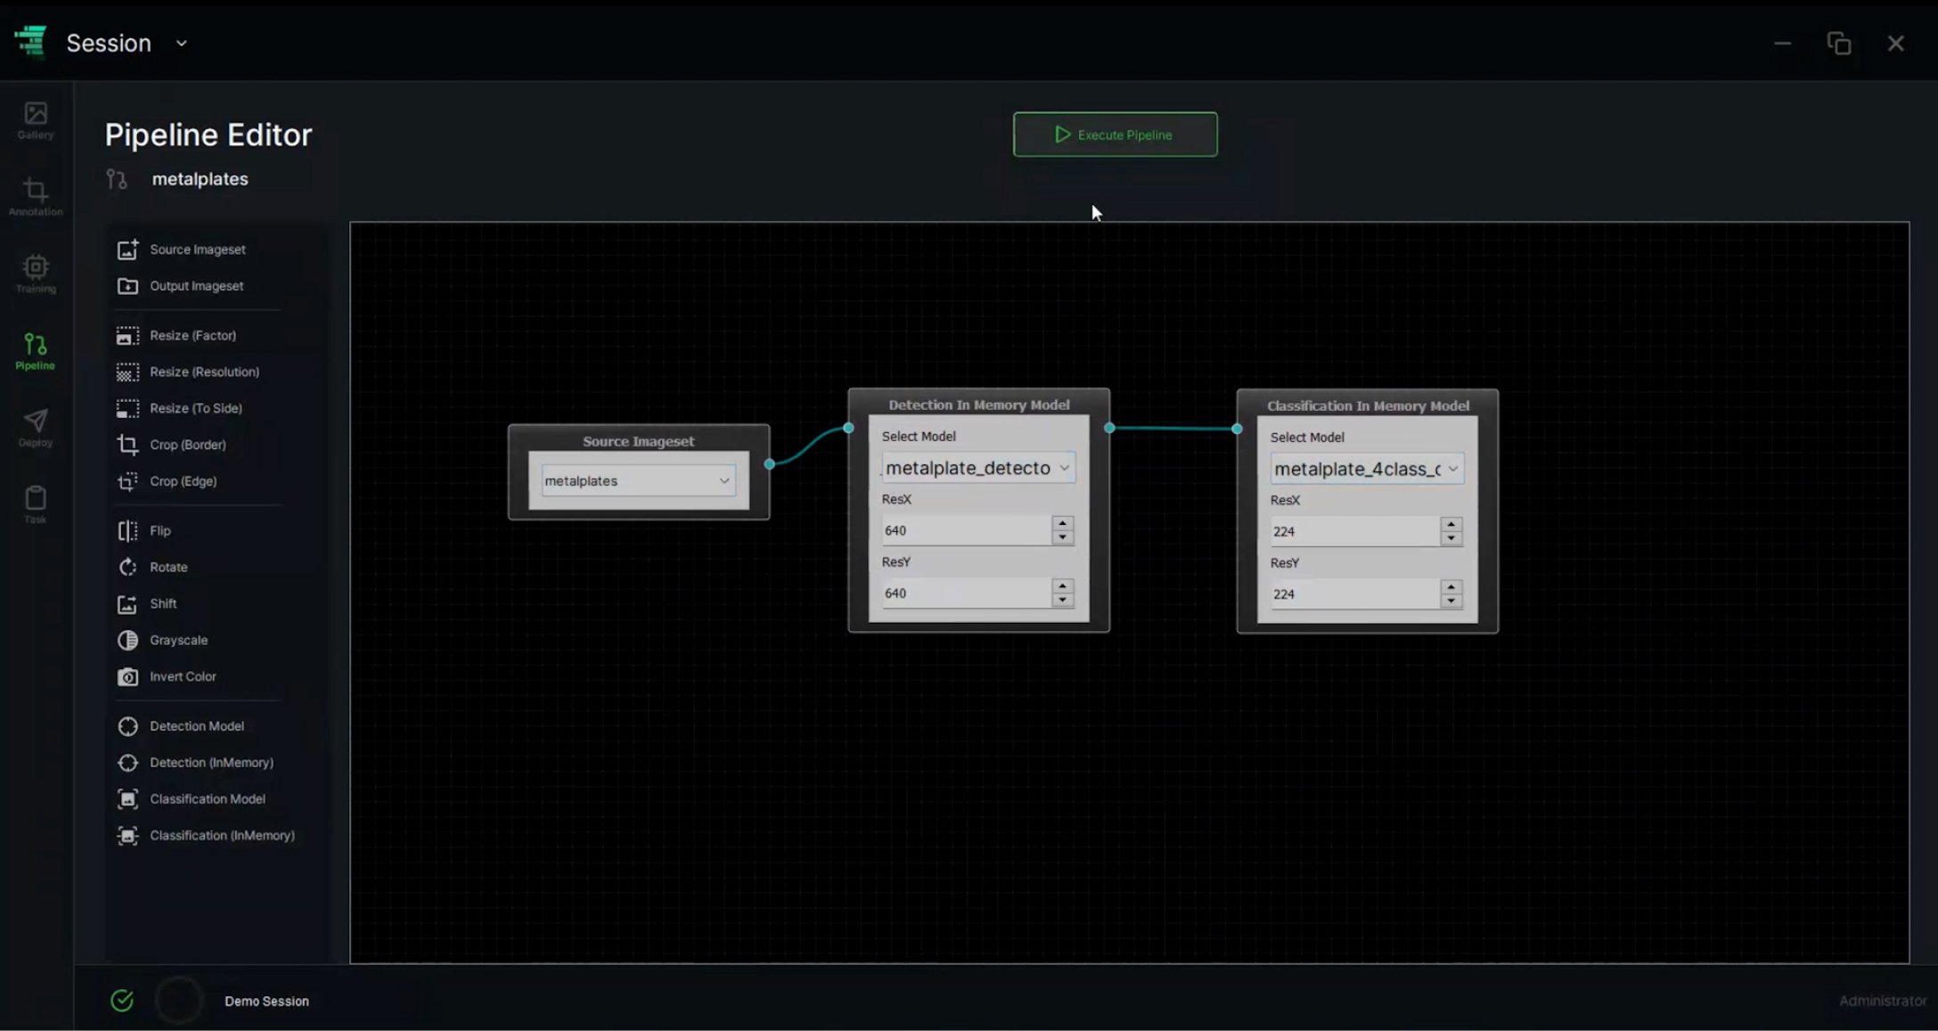Increase Classification ResY value
Screen dimensions: 1938x1031
[x=1451, y=587]
